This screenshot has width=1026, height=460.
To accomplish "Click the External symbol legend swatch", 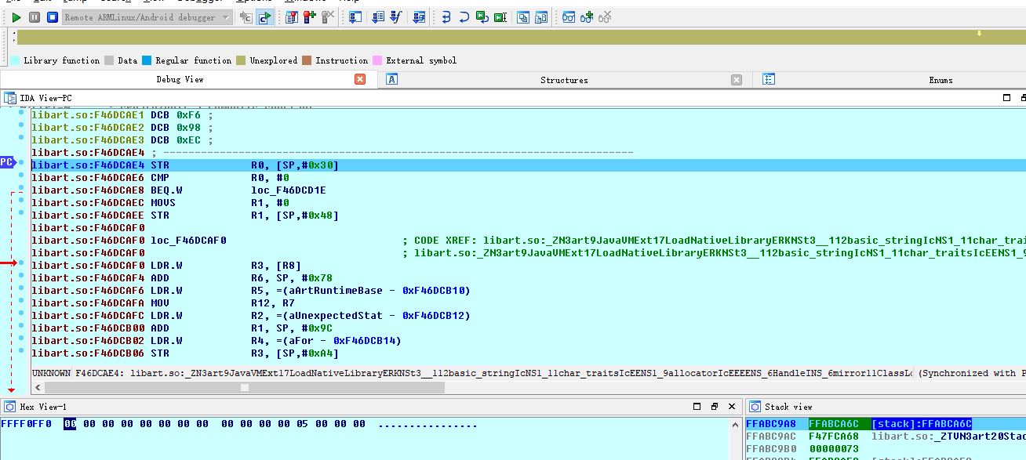I will (377, 60).
